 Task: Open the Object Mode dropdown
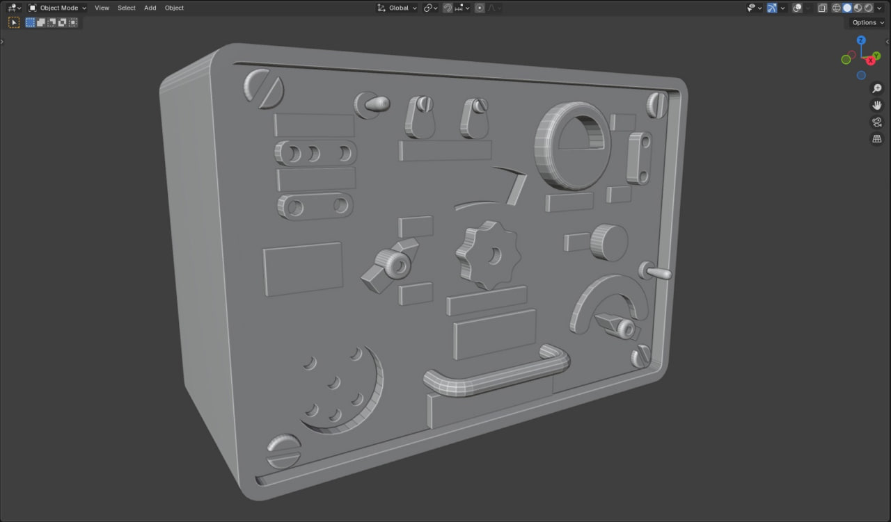[58, 8]
